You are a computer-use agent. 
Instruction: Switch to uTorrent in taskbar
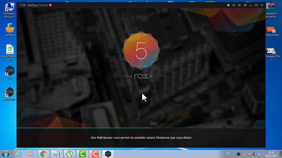point(70,154)
